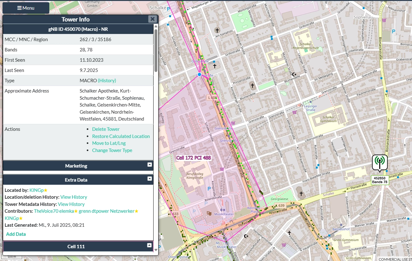Click the L 633 road shield
Screen dimensions: 412x261
click(175, 214)
